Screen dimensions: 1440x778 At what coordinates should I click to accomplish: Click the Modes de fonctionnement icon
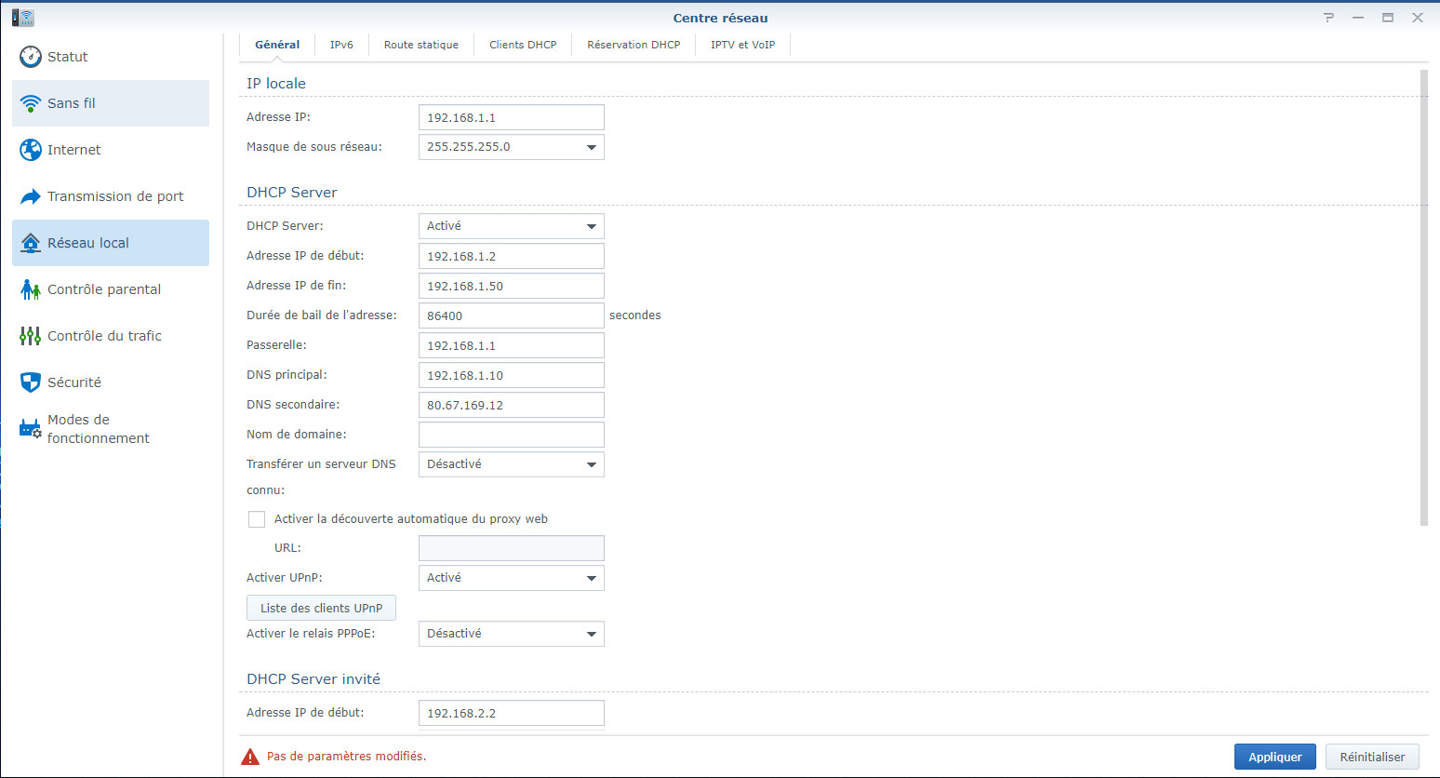pos(31,429)
